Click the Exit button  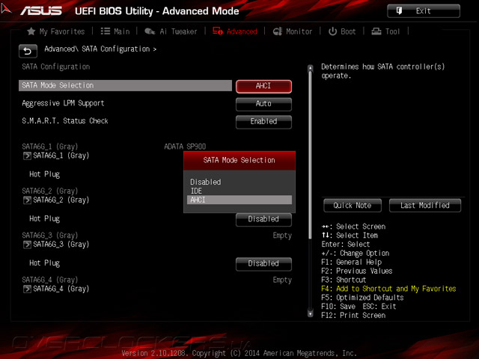[424, 11]
